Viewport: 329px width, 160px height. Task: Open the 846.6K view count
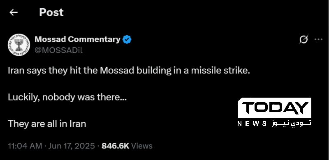click(116, 146)
